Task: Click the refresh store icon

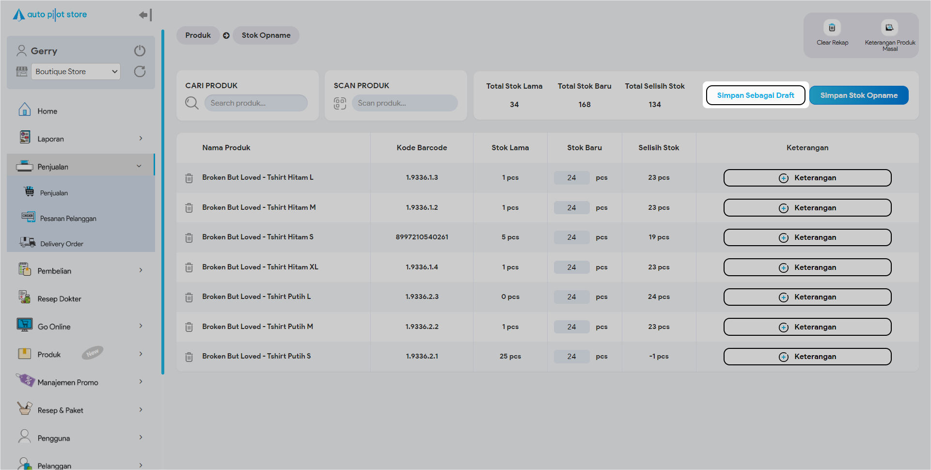Action: [x=140, y=72]
